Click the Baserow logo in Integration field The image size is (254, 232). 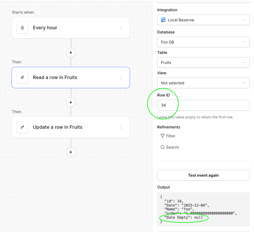163,20
